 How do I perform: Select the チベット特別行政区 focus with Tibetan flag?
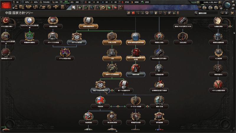tap(65, 55)
